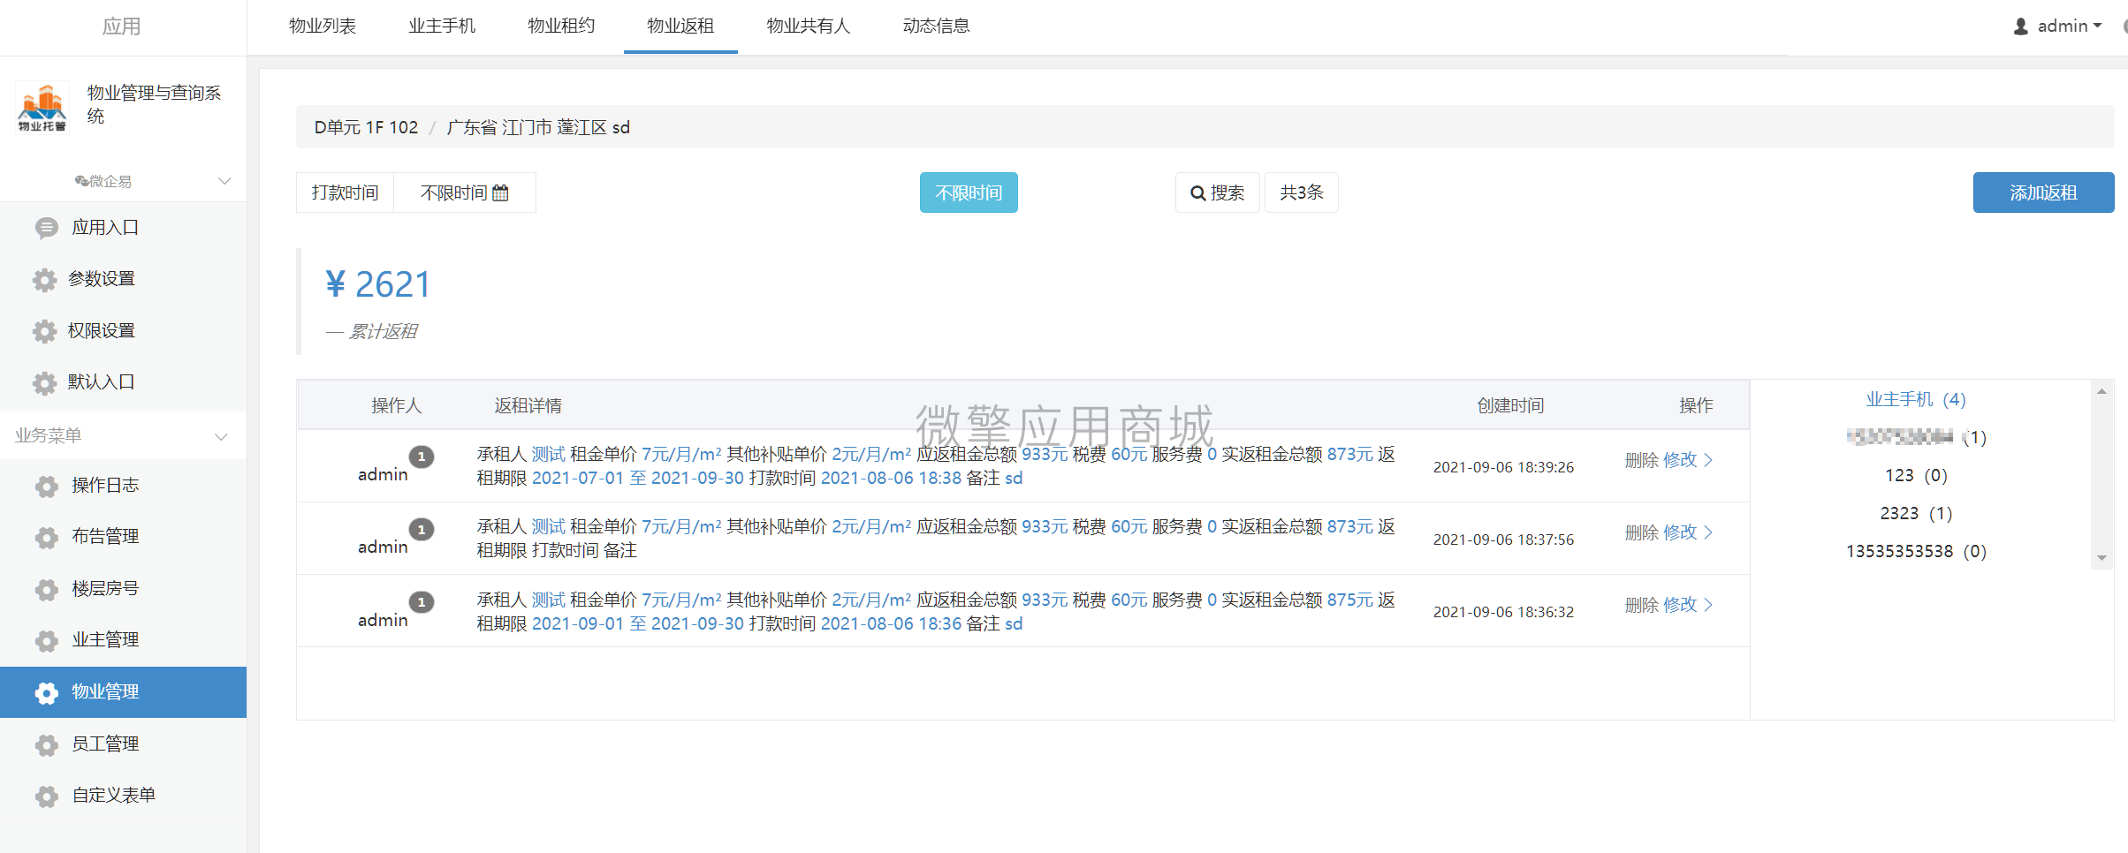Click the 楼层房号 gear icon
Viewport: 2128px width, 853px height.
click(x=47, y=590)
